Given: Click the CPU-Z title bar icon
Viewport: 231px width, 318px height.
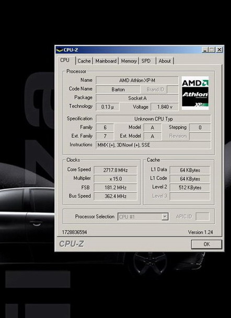Looking at the screenshot, I should point(60,50).
